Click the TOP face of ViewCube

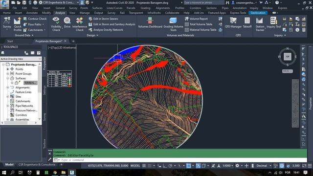[288, 57]
